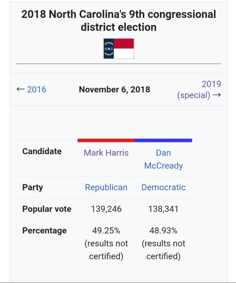Click the Party row label
The height and width of the screenshot is (283, 236).
[32, 187]
